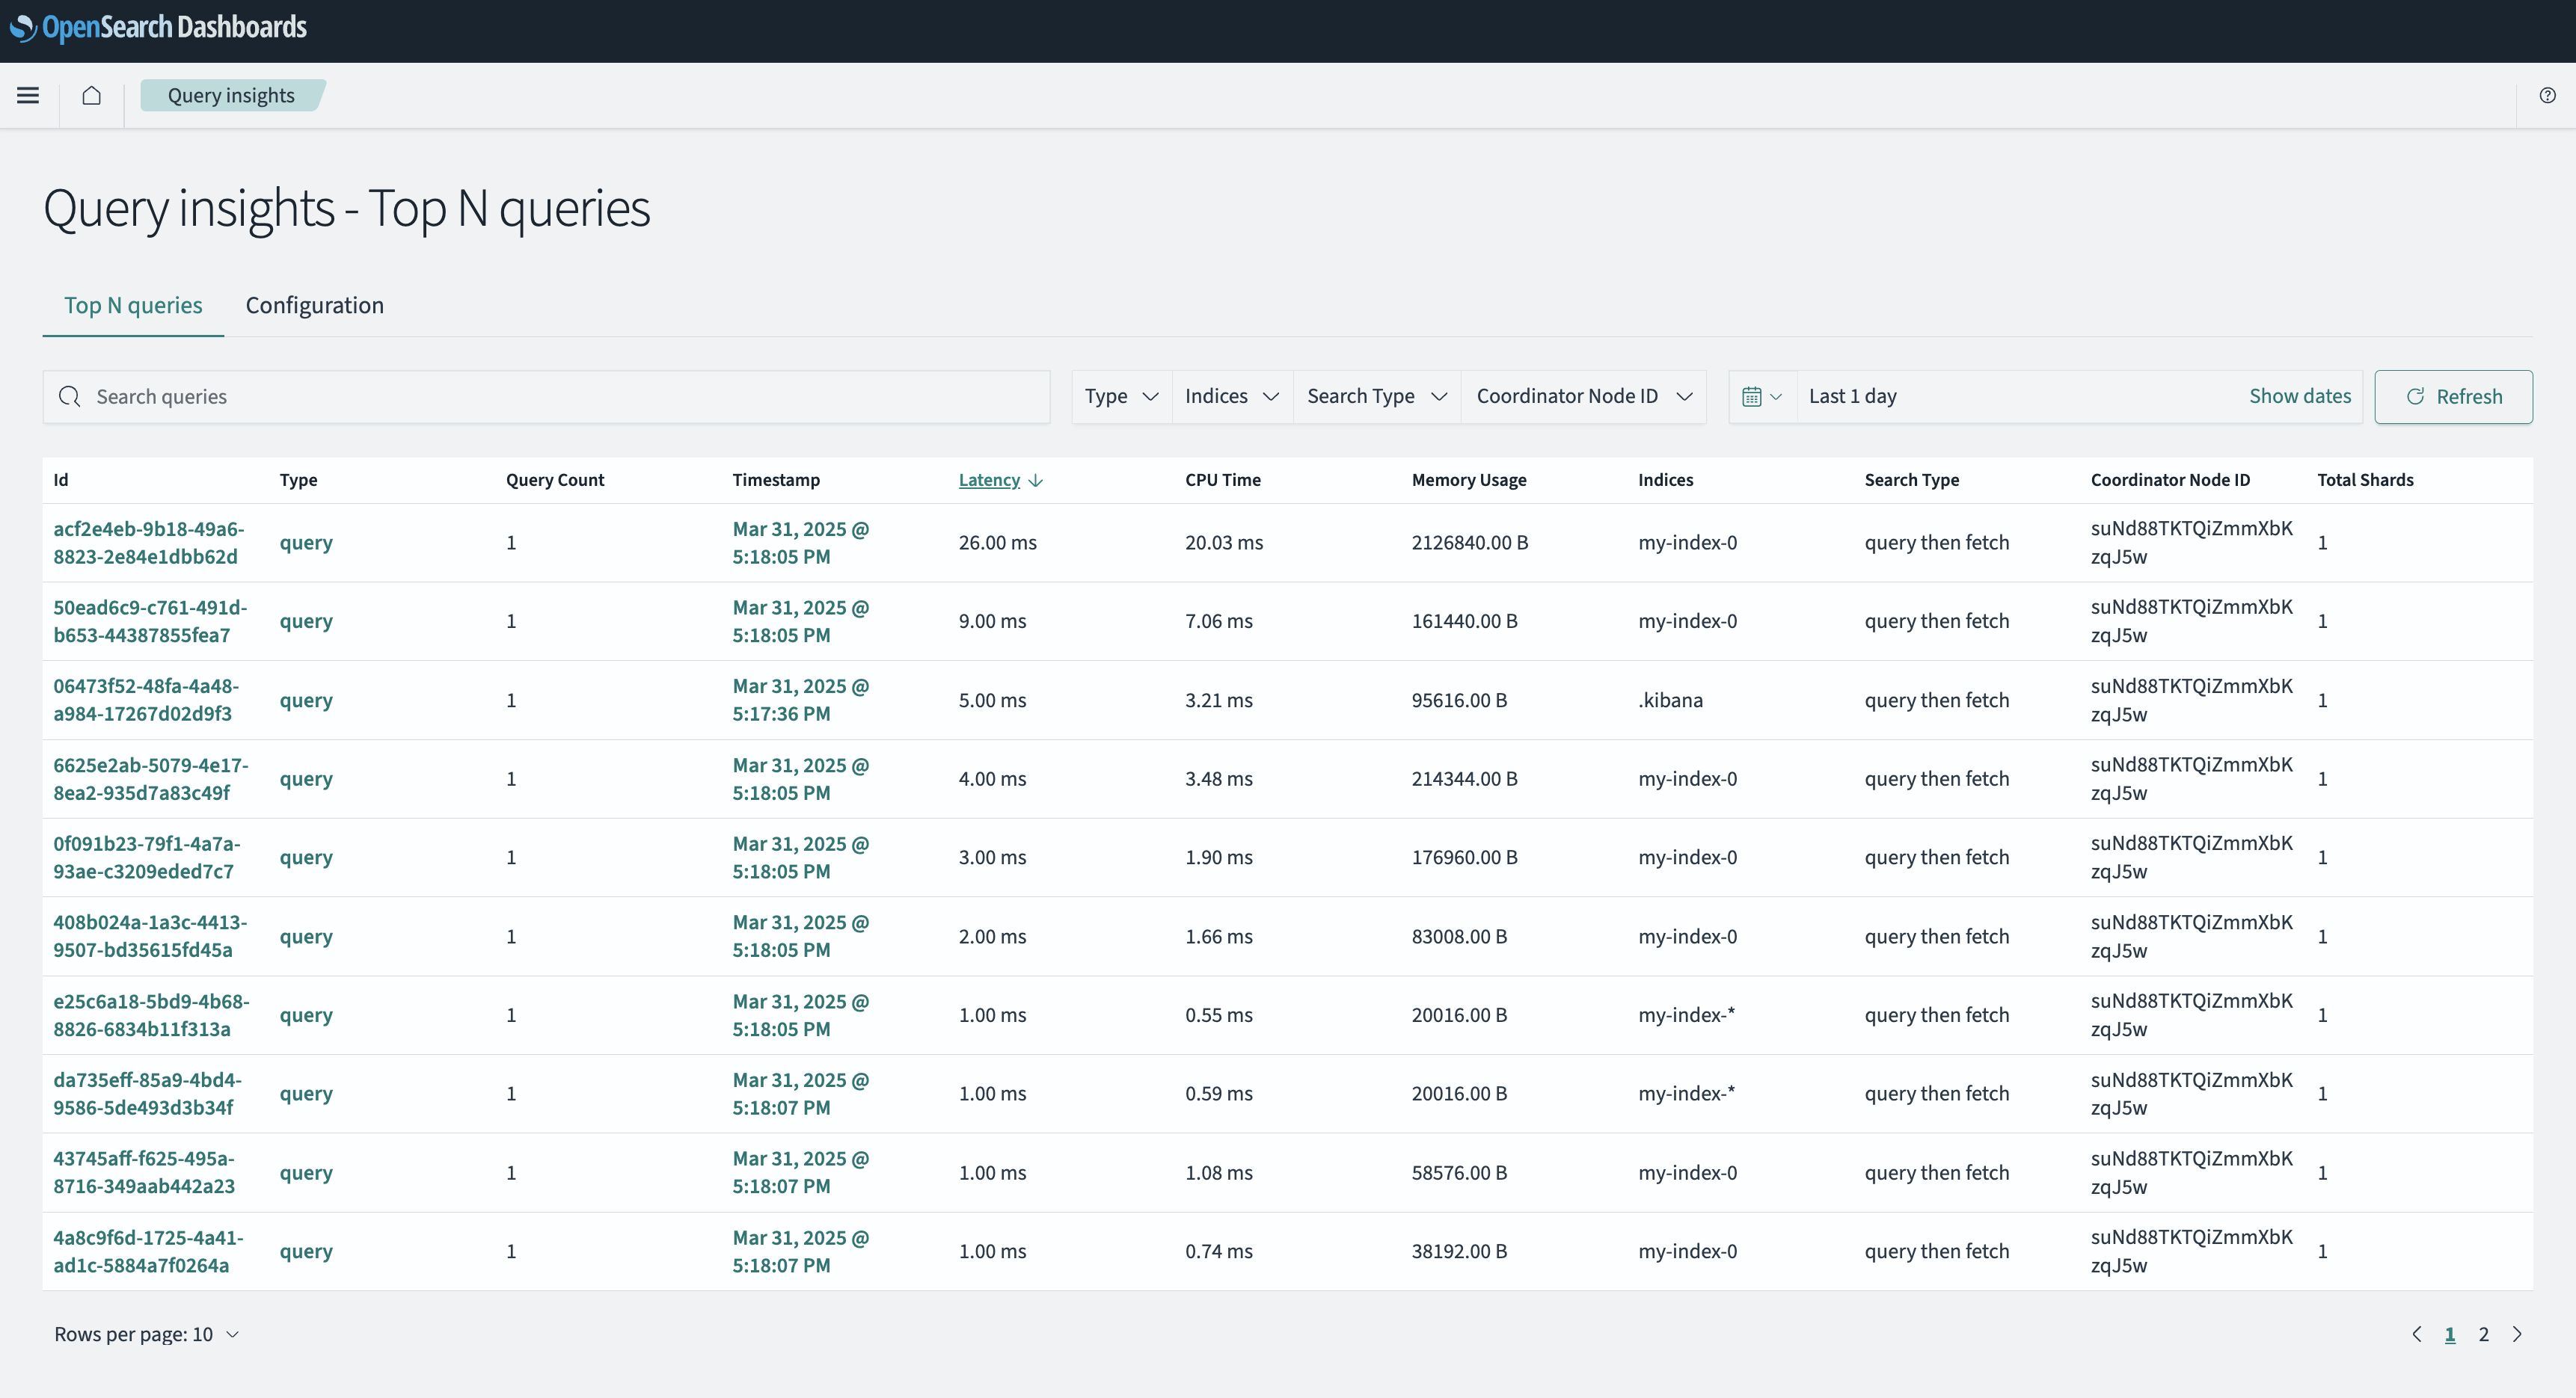
Task: Click the '214344.00 B' memory cell
Action: (1464, 778)
